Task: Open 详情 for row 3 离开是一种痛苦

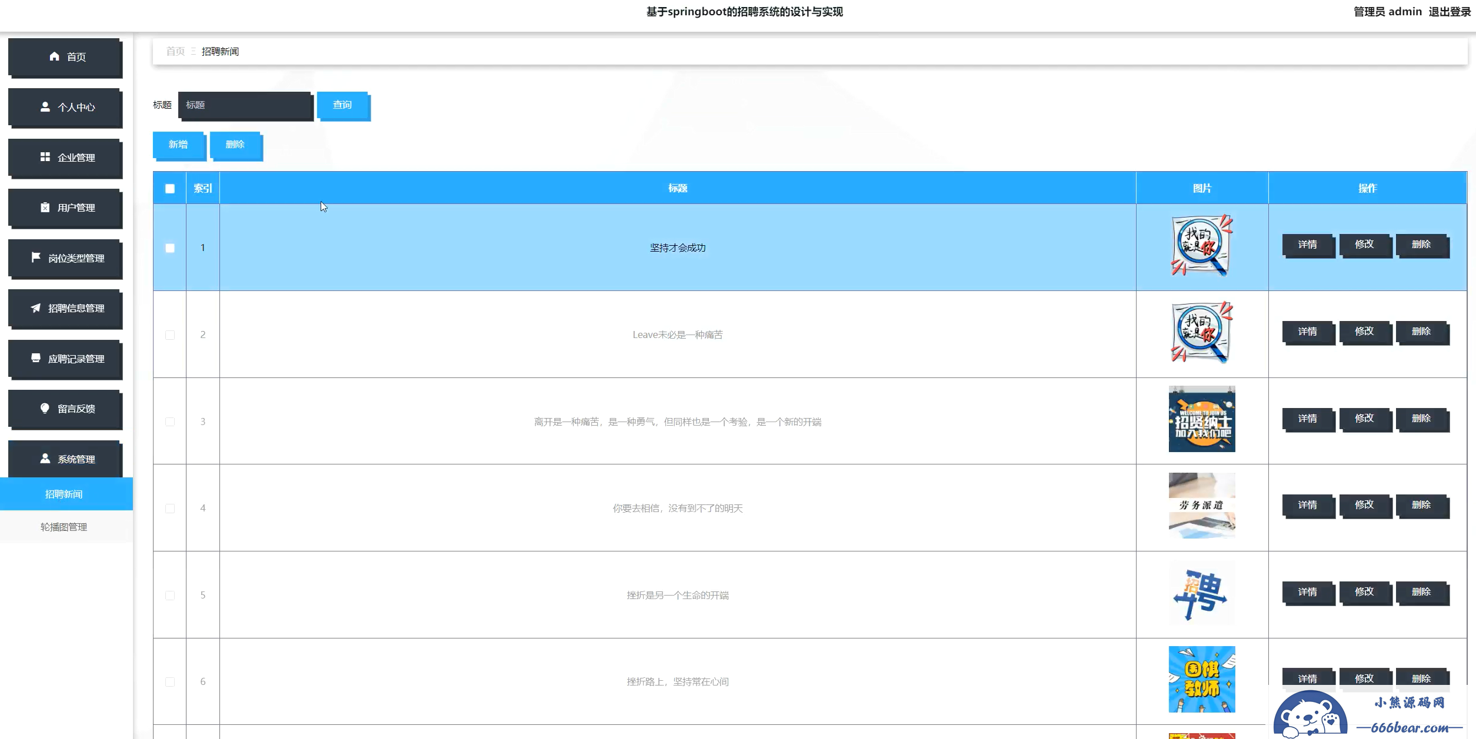Action: [x=1308, y=419]
